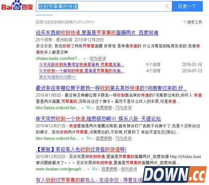Viewport: 209px width, 185px height.
Task: Expand dropdown arrow beside first bbs.tianya.cn URL
Action: point(83,108)
